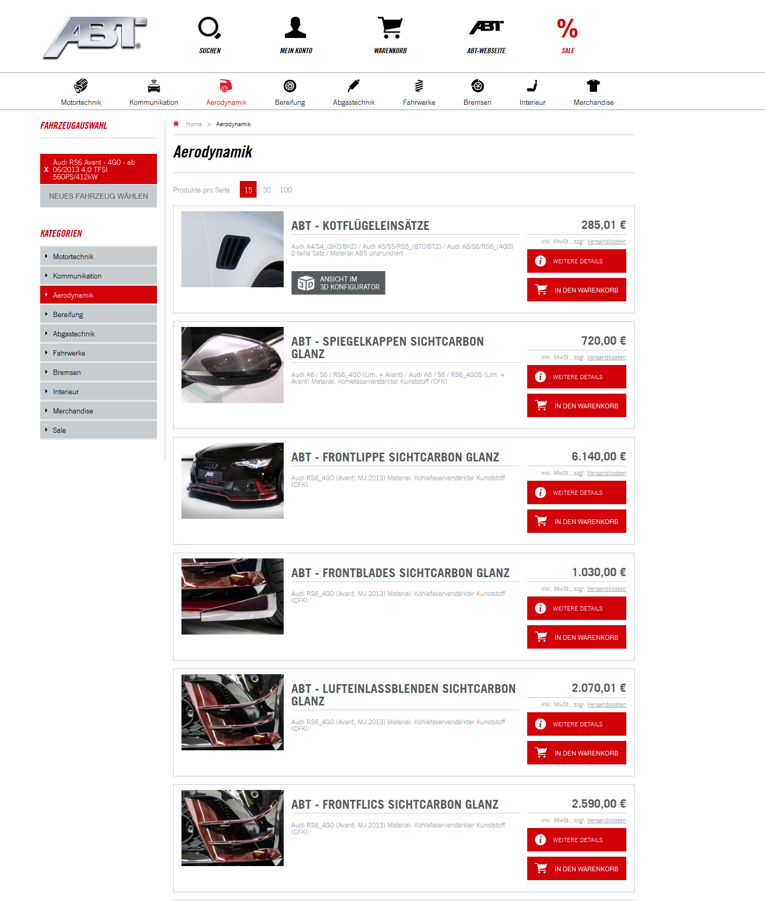
Task: Add Frontflics Sichtcarbon to Warenkorb
Action: (x=577, y=868)
